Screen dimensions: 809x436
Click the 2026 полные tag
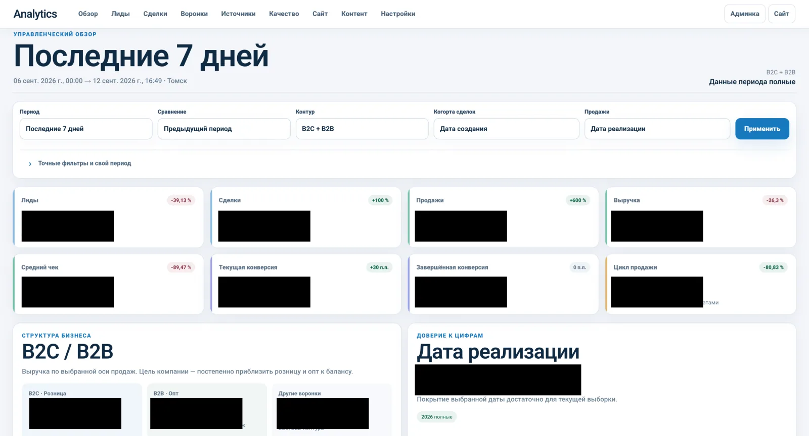click(x=437, y=417)
